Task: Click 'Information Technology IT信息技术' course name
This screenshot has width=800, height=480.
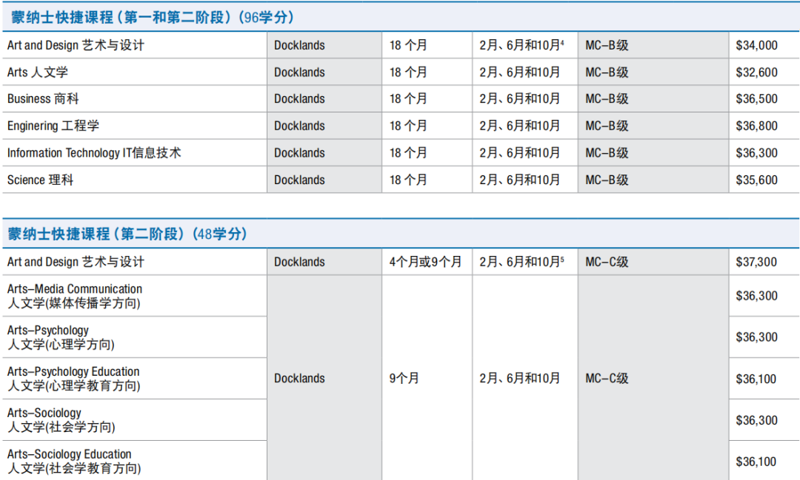Action: pos(94,153)
